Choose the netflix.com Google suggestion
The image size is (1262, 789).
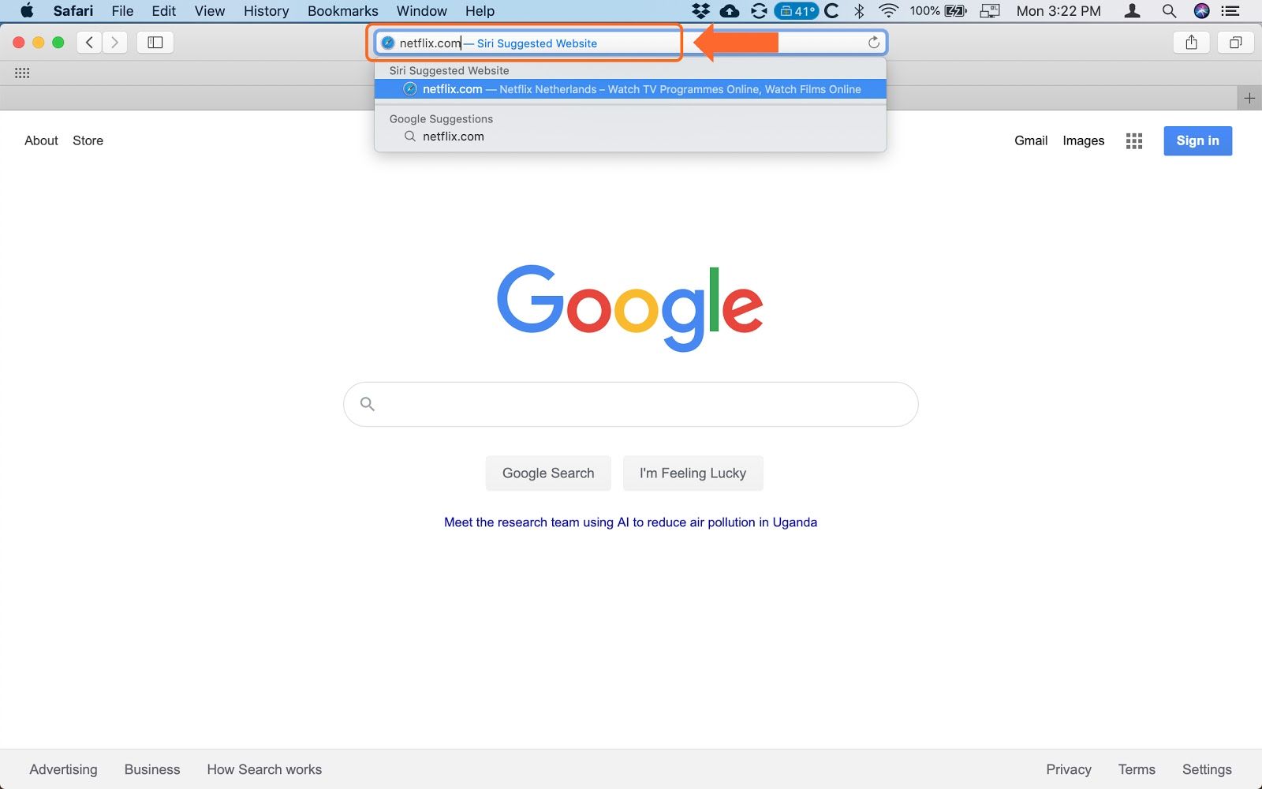(x=630, y=136)
